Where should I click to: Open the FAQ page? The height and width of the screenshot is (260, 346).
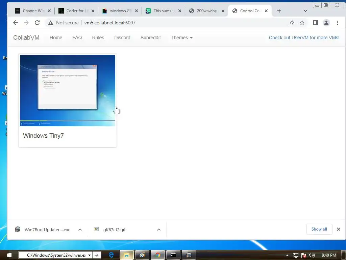point(77,38)
